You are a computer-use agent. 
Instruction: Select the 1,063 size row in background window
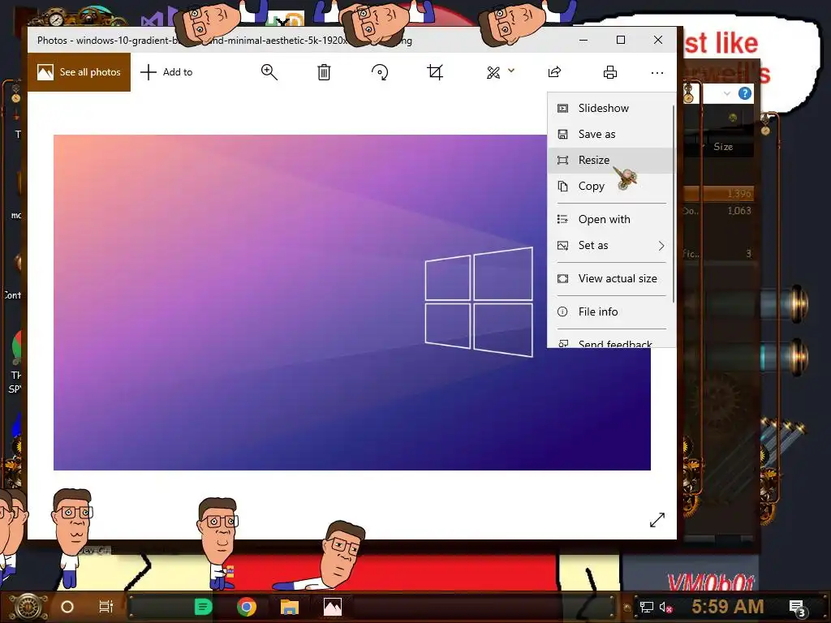pyautogui.click(x=718, y=210)
